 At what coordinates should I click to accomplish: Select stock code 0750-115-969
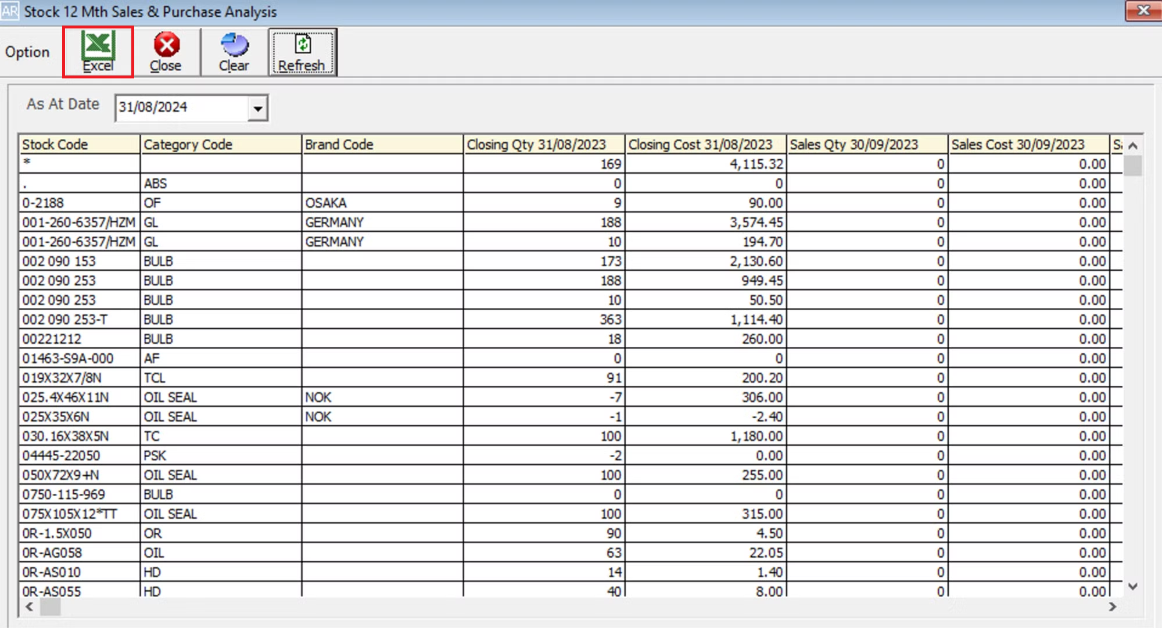tap(79, 495)
